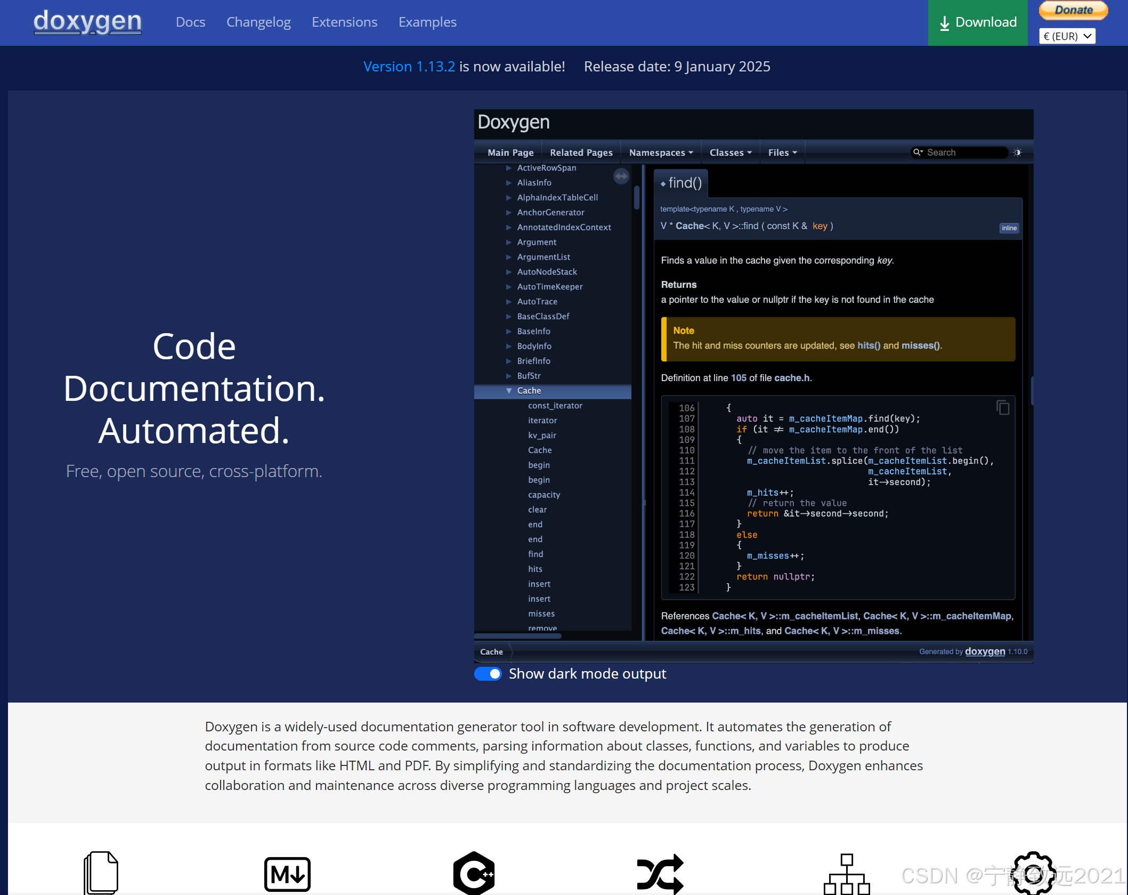Click the hierarchy diagram feature icon

tap(847, 874)
